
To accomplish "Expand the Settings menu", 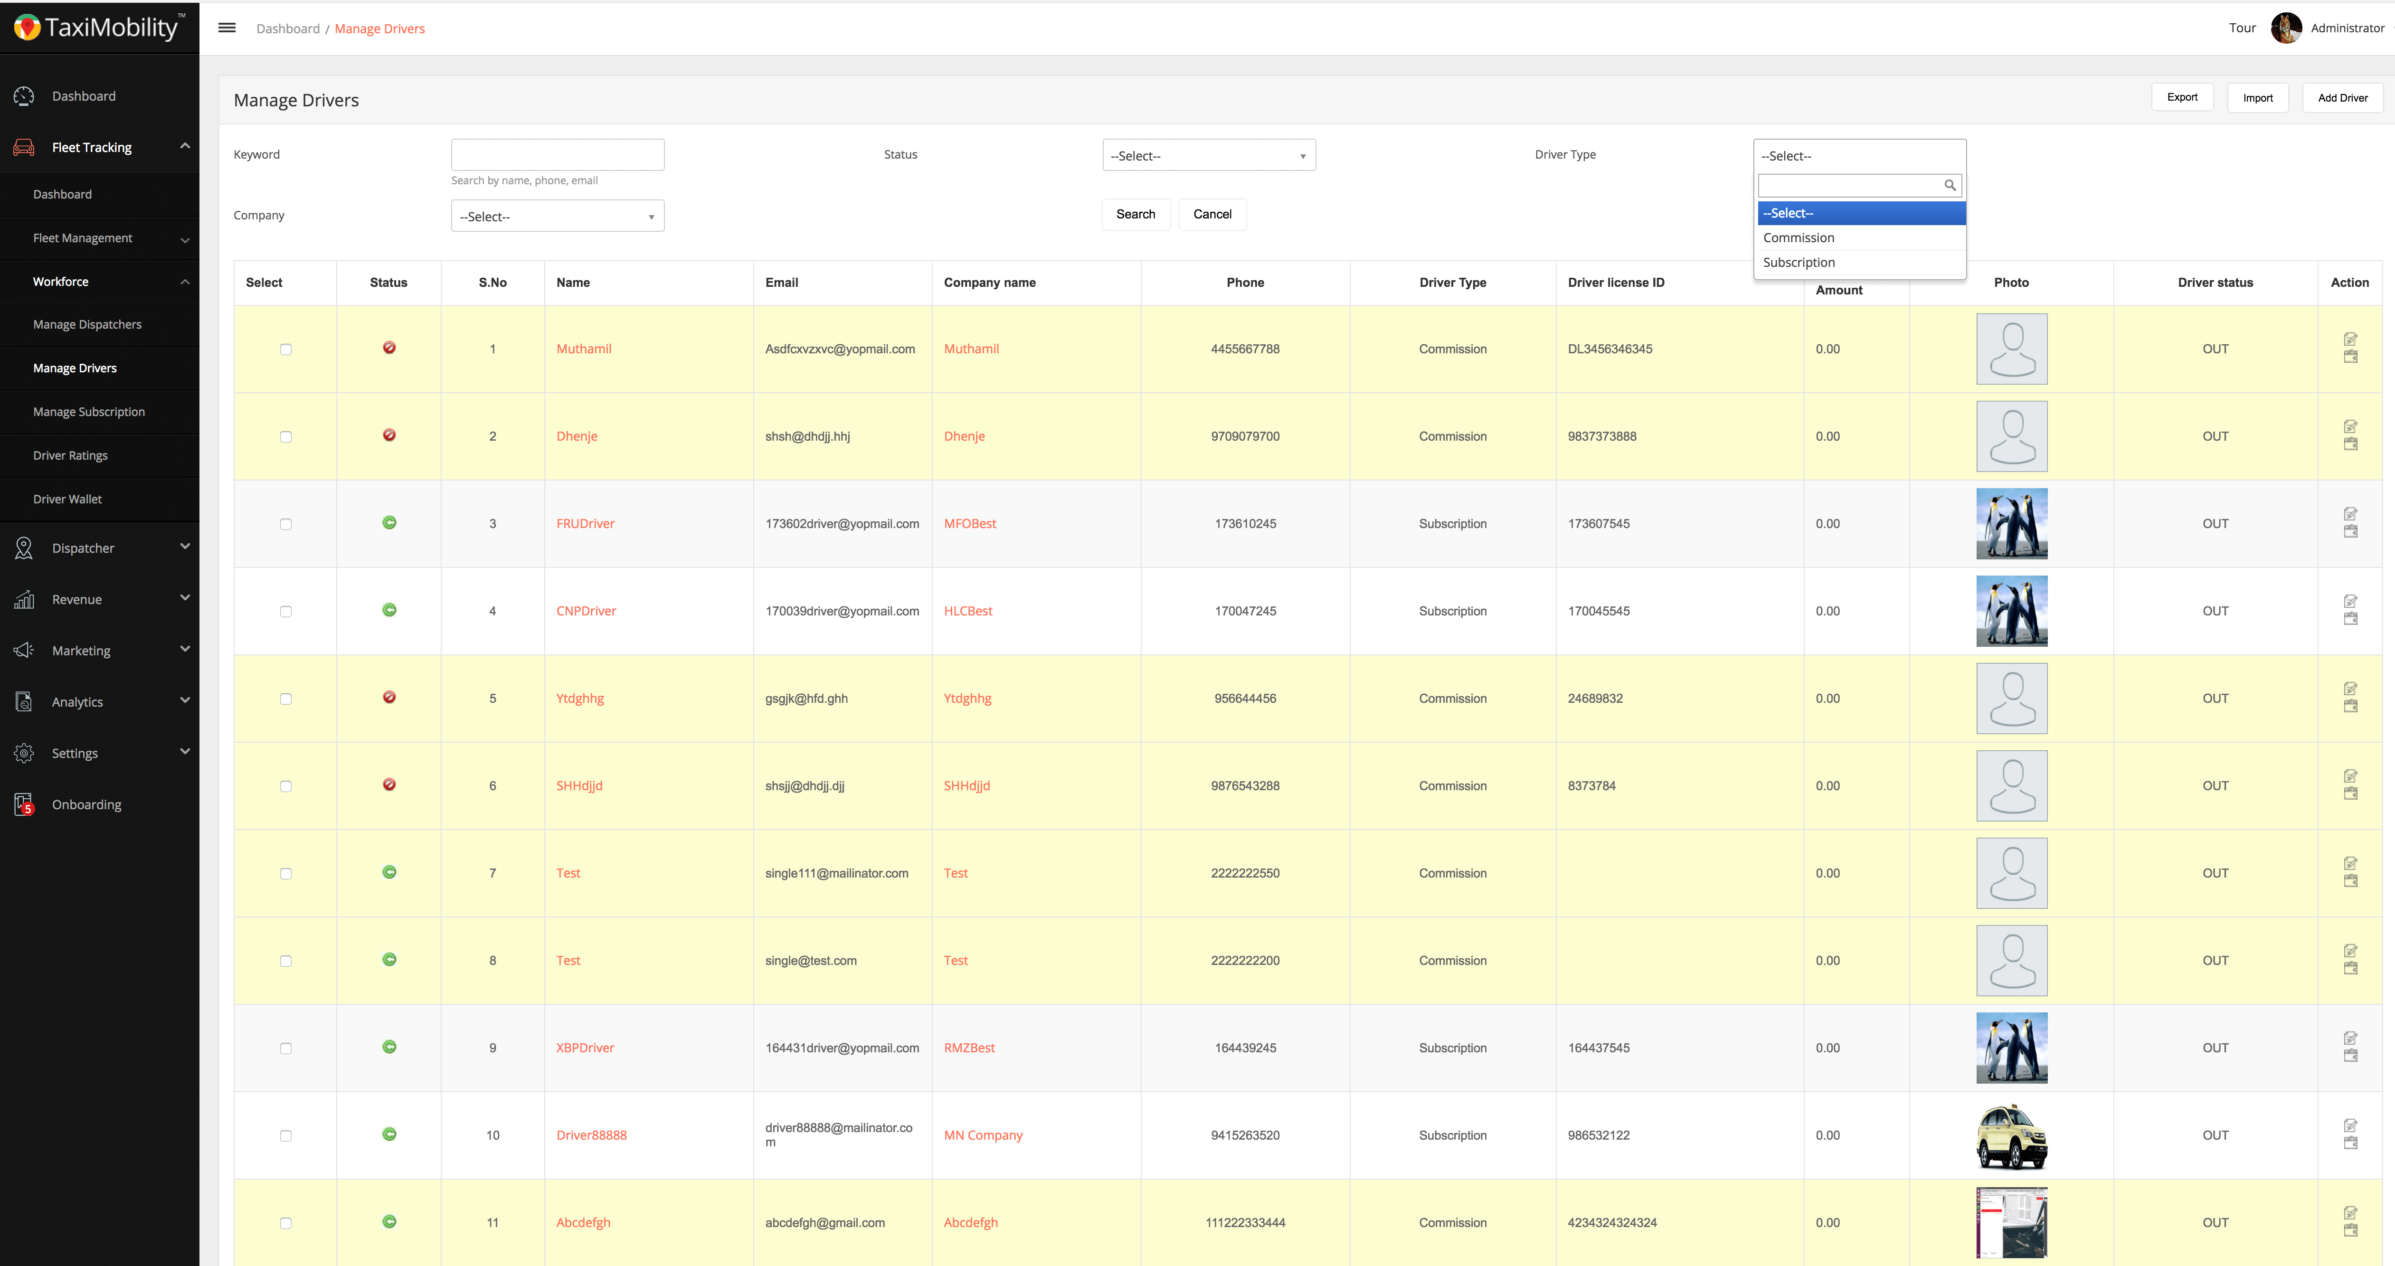I will pyautogui.click(x=185, y=751).
